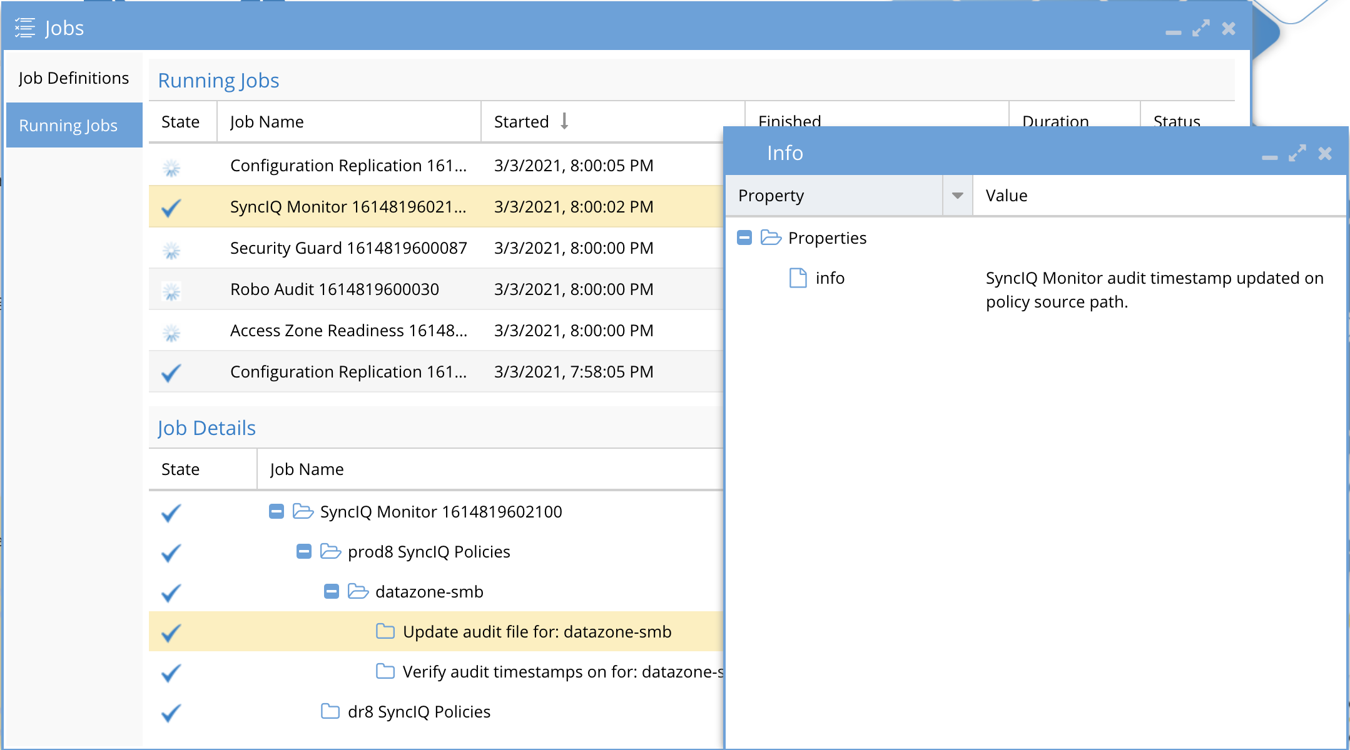Viewport: 1350px width, 750px height.
Task: Click Properties folder icon in Info window
Action: 771,237
